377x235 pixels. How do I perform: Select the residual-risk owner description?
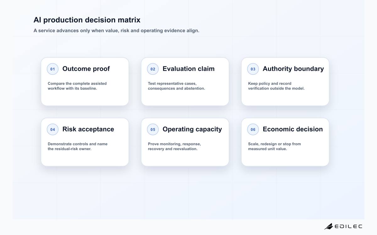(x=78, y=146)
